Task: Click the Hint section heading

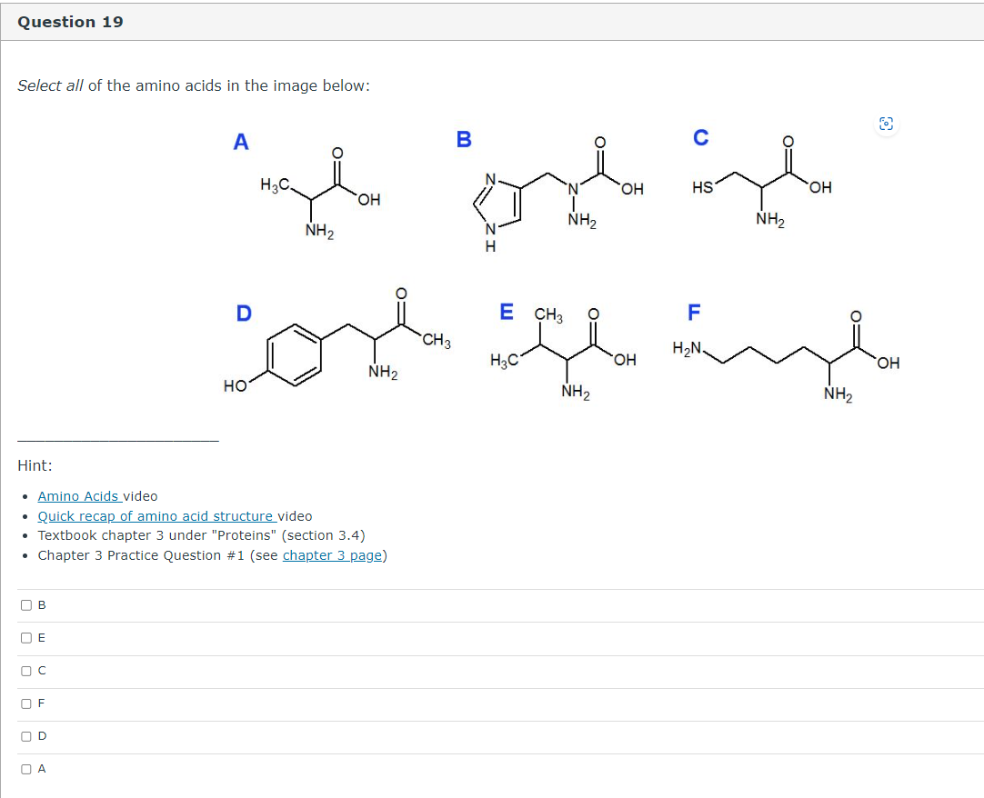Action: [x=33, y=464]
